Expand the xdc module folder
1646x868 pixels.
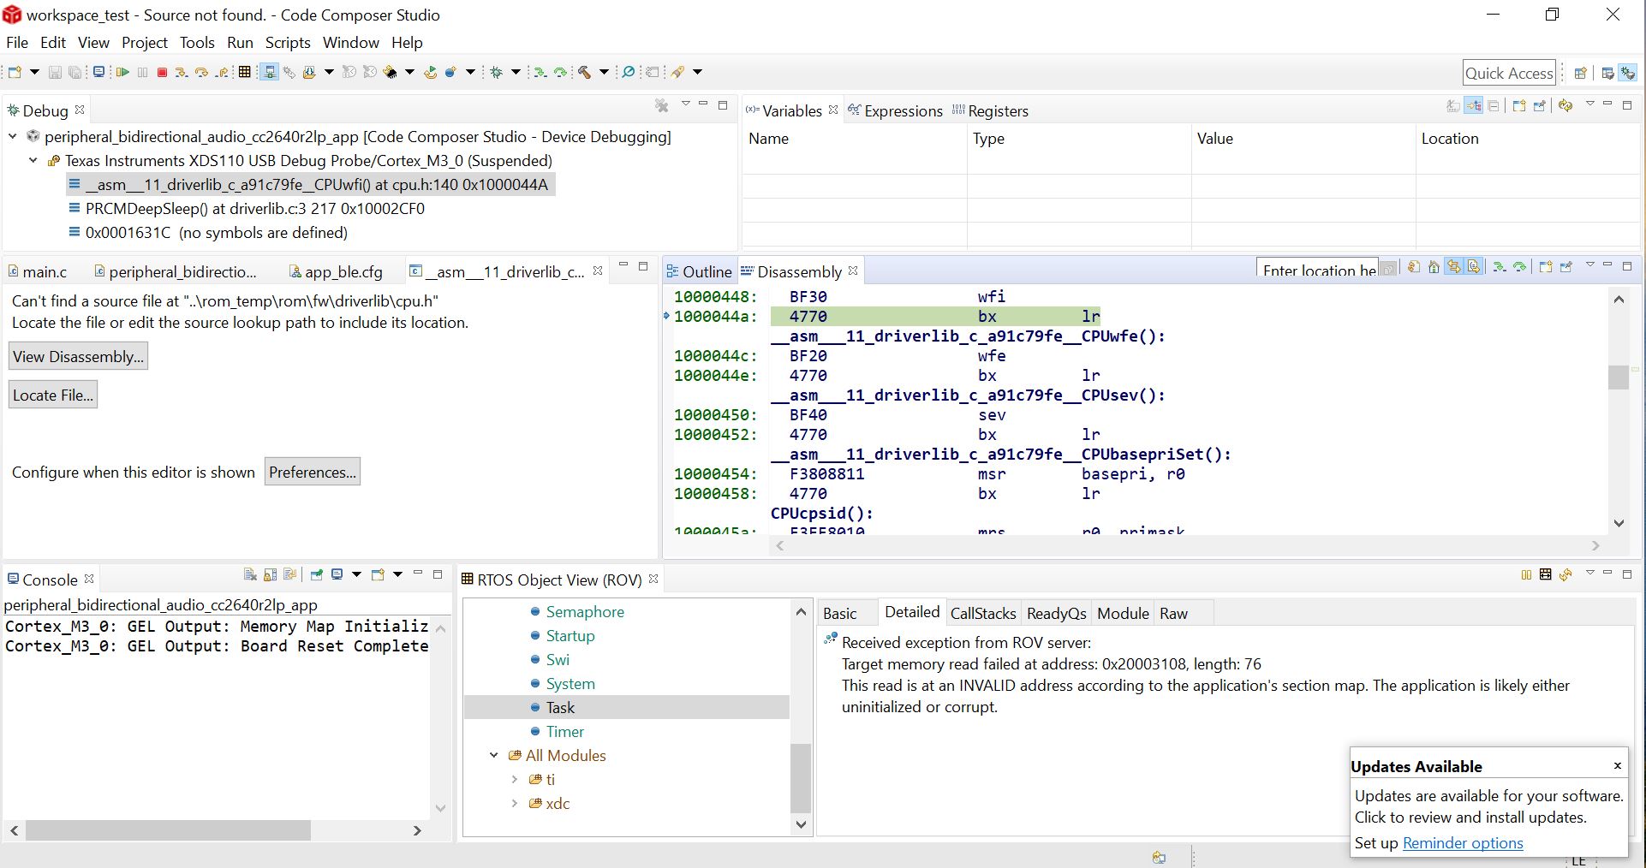point(514,804)
